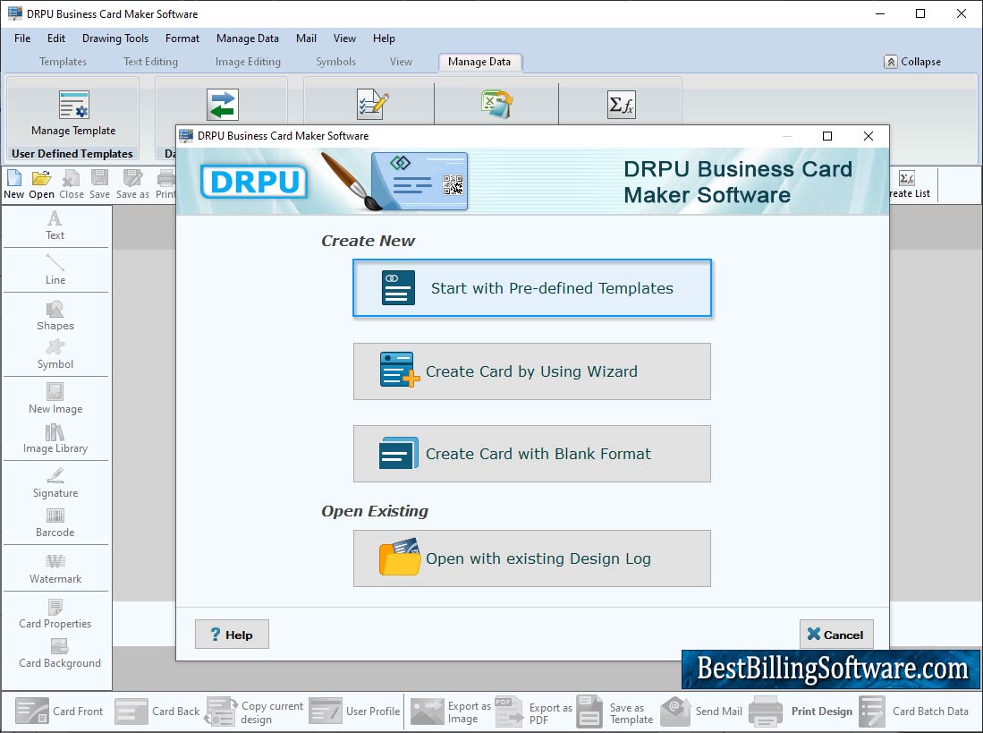Open Card Batch Data
Screen dimensions: 983x733
pos(914,711)
